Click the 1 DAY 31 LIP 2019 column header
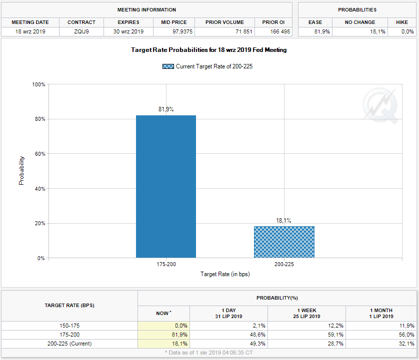 pyautogui.click(x=229, y=313)
